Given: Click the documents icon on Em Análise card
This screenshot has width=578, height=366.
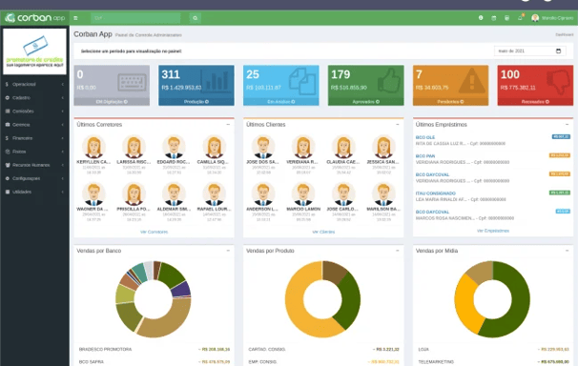Looking at the screenshot, I should [302, 81].
